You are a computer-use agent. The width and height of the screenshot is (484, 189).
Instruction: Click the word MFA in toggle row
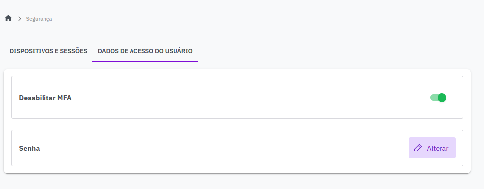pos(64,98)
